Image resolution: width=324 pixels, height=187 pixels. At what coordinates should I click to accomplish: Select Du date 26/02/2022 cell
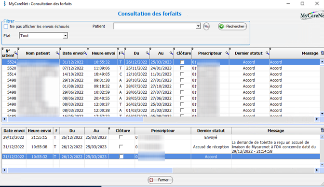pos(136,104)
